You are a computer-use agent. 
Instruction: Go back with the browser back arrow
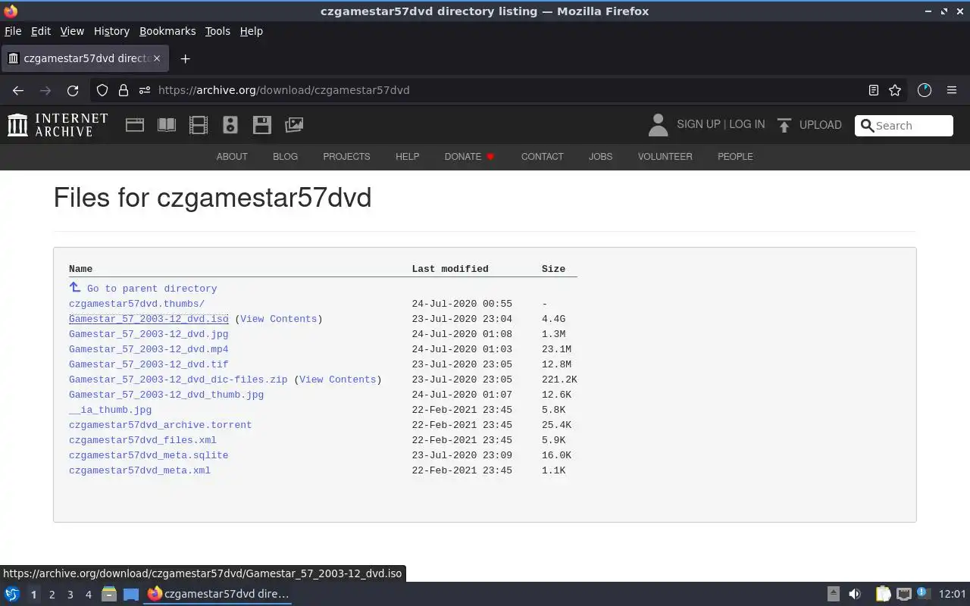pyautogui.click(x=18, y=90)
